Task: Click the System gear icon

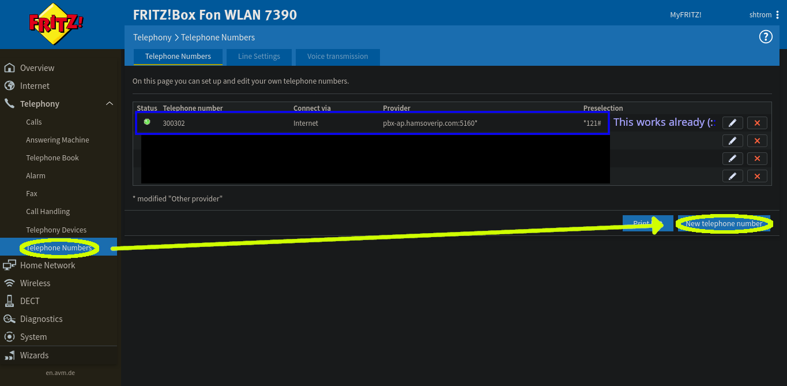Action: click(9, 337)
